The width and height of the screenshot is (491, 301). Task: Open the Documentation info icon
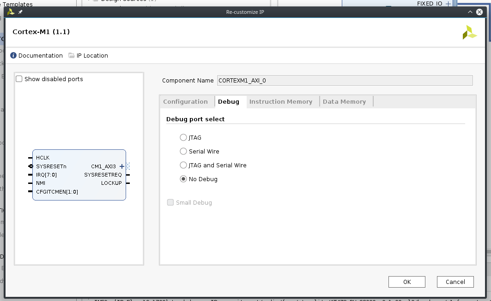13,55
